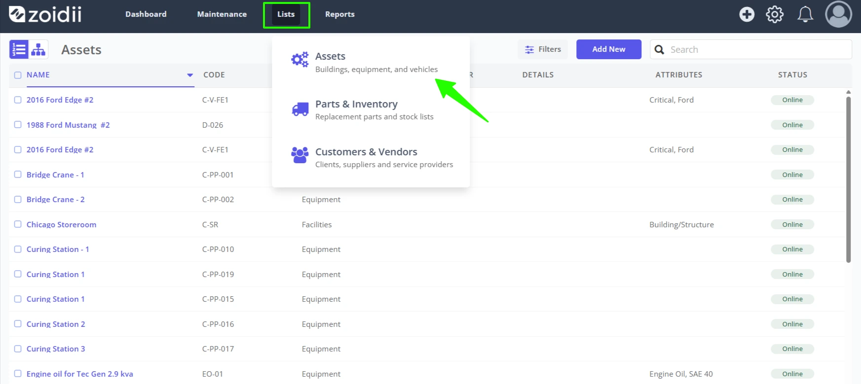The image size is (861, 384).
Task: Click the STATUS column header
Action: pyautogui.click(x=792, y=75)
